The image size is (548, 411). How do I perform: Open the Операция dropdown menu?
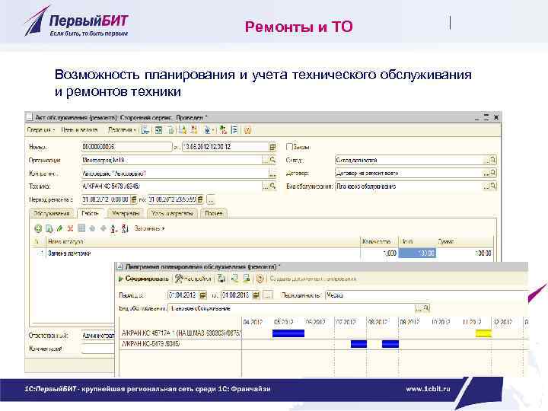pyautogui.click(x=41, y=130)
